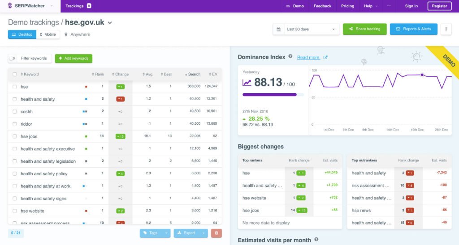Image resolution: width=459 pixels, height=245 pixels.
Task: Check the health and safety executive checkbox
Action: click(15, 148)
